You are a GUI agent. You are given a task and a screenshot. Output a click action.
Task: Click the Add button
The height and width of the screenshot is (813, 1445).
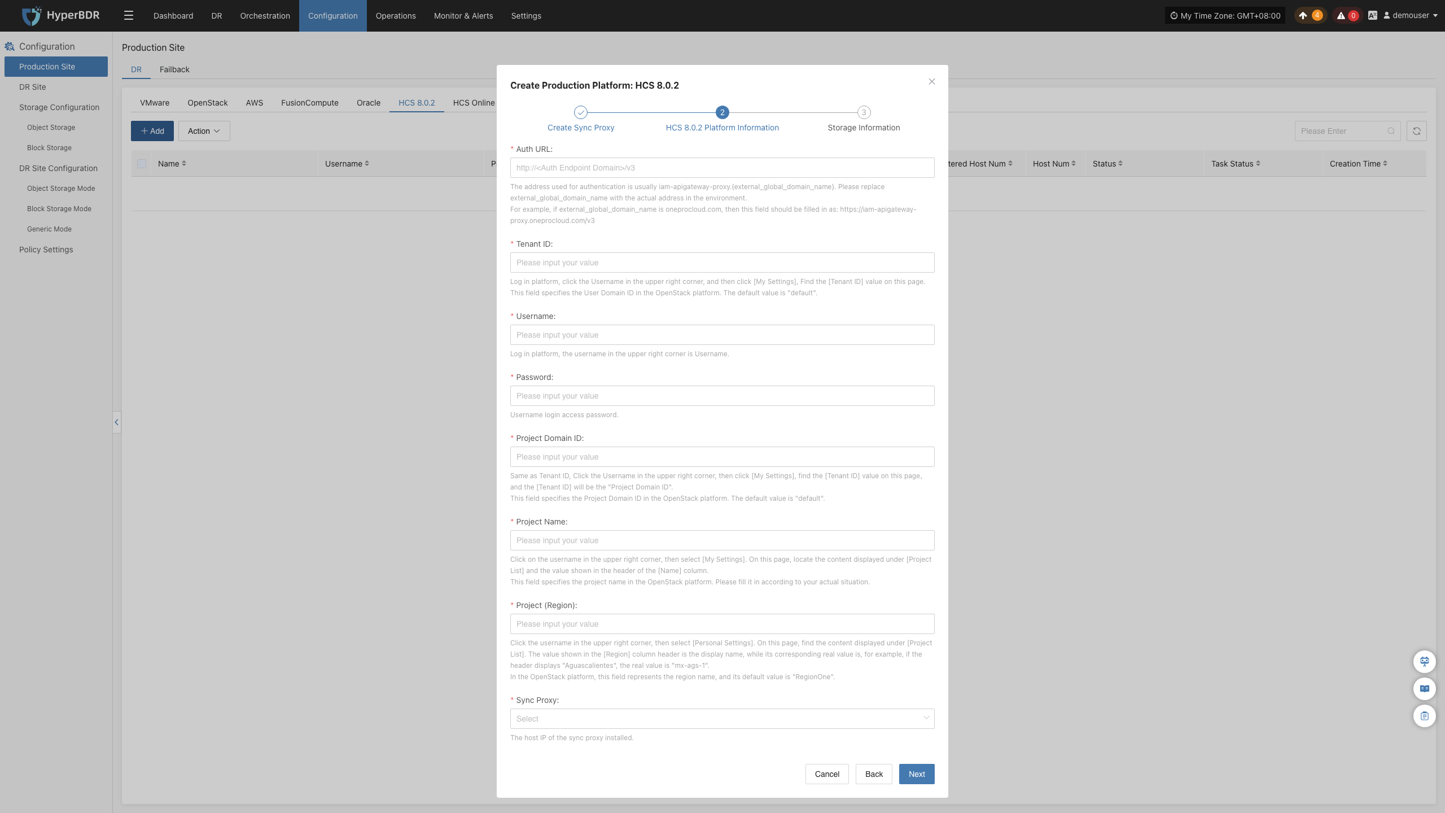coord(152,131)
